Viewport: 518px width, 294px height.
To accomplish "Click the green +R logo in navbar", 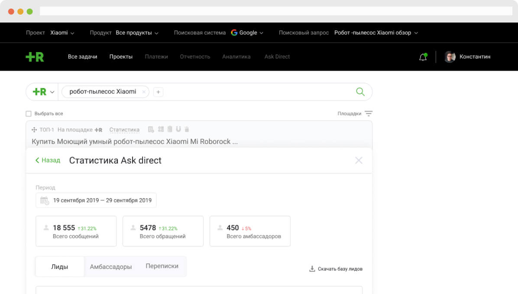I will click(x=35, y=57).
